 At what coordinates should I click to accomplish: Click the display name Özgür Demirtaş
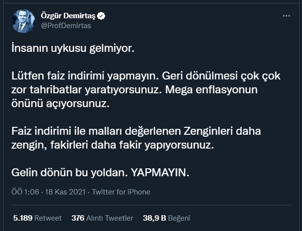coord(69,16)
